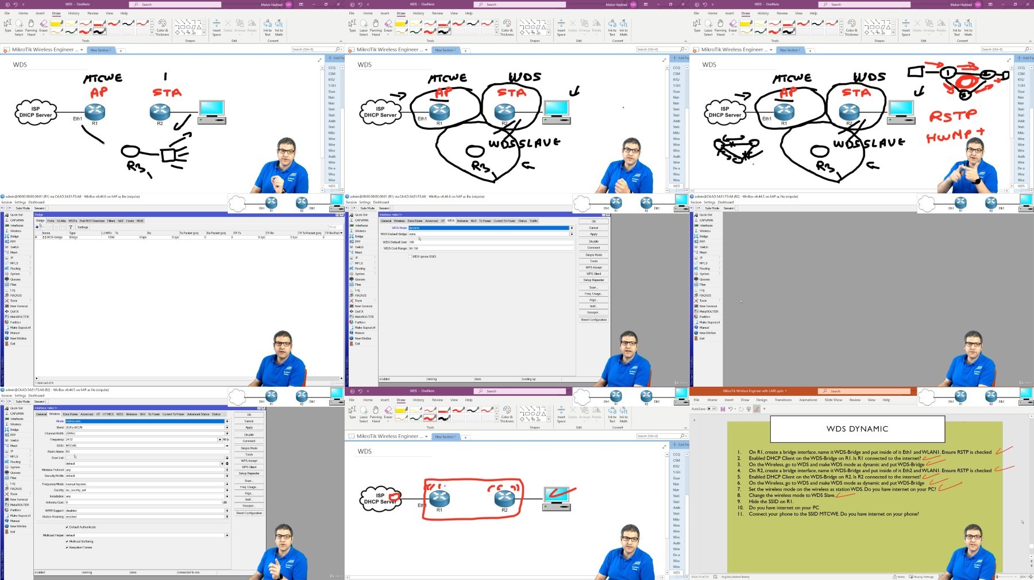Click undo arrow in empty R2 WinBox toolbar
Screen dimensions: 1034x580
coord(693,208)
